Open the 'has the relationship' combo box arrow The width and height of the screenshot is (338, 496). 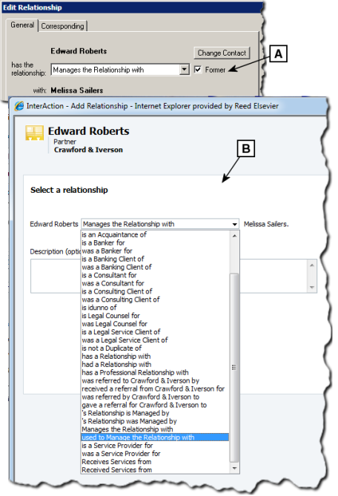click(x=185, y=70)
